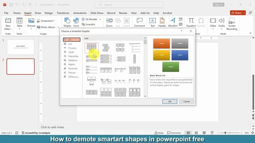Click OK in SmartArt dialog

click(x=170, y=102)
